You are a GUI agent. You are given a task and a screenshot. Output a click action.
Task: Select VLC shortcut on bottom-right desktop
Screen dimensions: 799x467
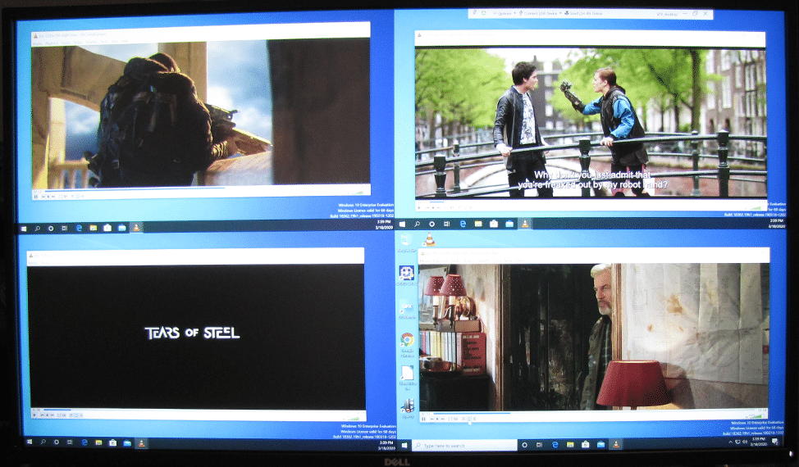[x=430, y=238]
